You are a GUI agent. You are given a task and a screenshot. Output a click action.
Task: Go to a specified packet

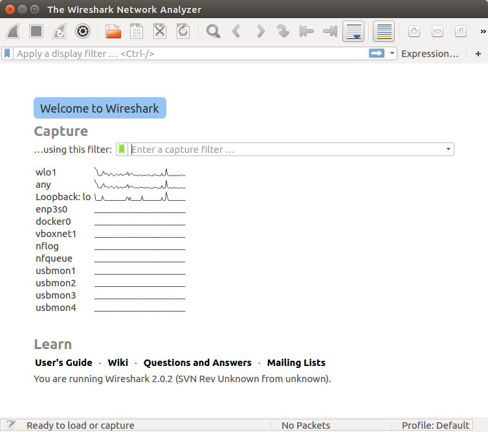pyautogui.click(x=283, y=31)
